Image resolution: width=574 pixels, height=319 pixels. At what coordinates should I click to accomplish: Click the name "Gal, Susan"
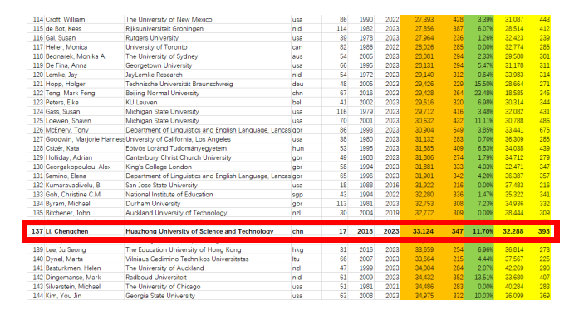[x=61, y=38]
